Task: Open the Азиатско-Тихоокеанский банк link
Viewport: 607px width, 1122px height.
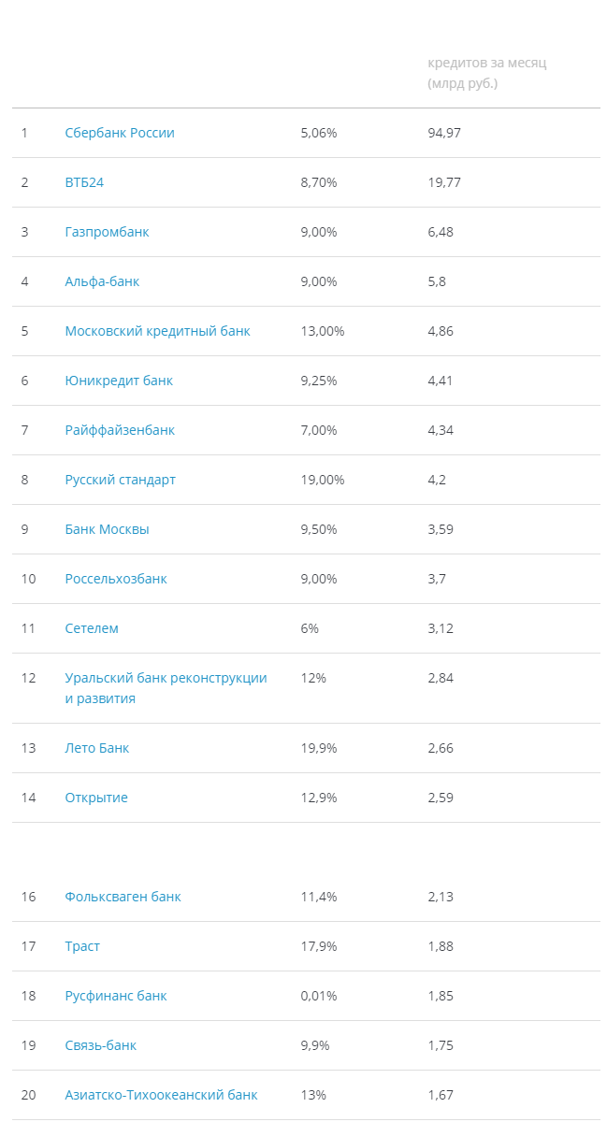Action: [161, 1095]
